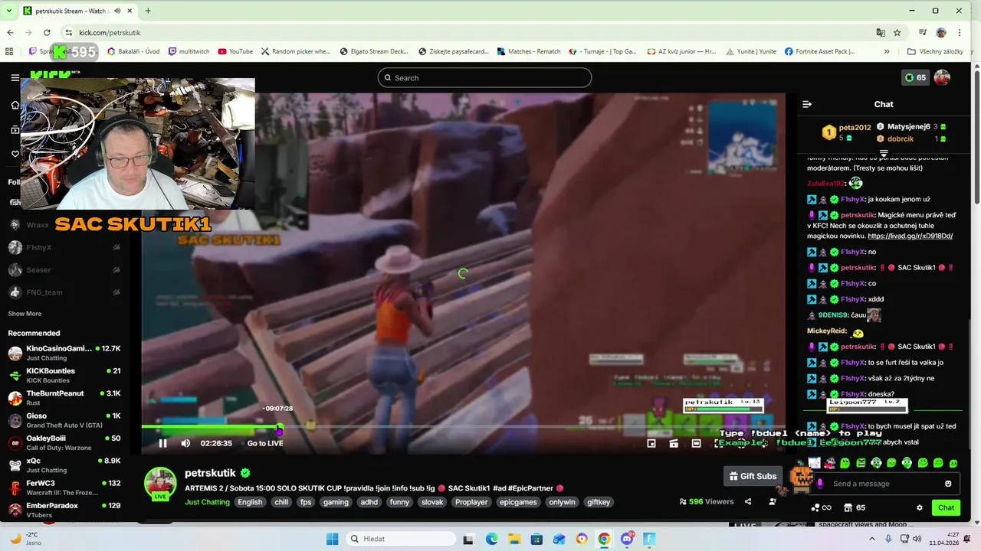Open KICKBounties recommended channel
The image size is (981, 551).
pyautogui.click(x=64, y=375)
